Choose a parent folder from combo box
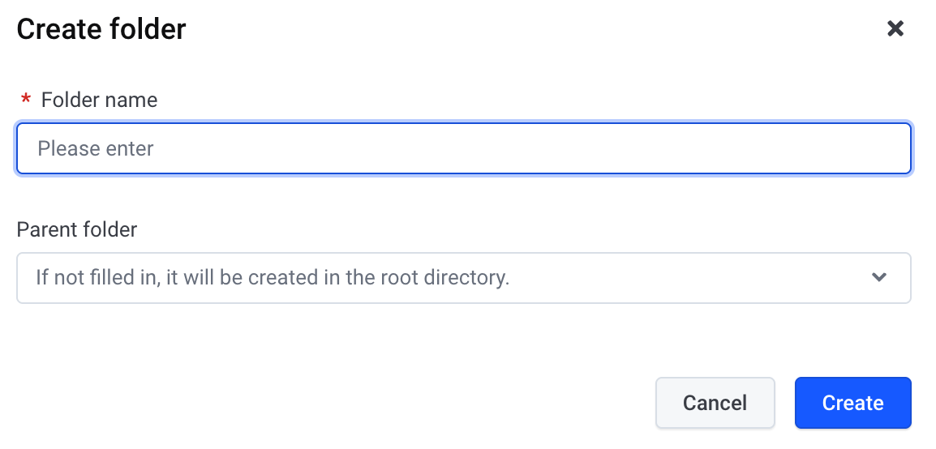Viewport: 936px width, 449px height. (464, 278)
